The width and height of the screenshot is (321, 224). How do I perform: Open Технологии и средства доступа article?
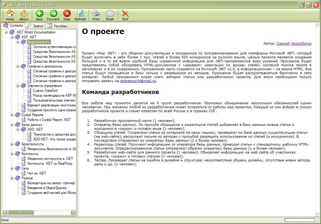point(55,134)
